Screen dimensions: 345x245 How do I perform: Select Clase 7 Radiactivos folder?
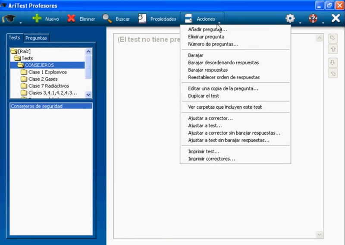[45, 86]
